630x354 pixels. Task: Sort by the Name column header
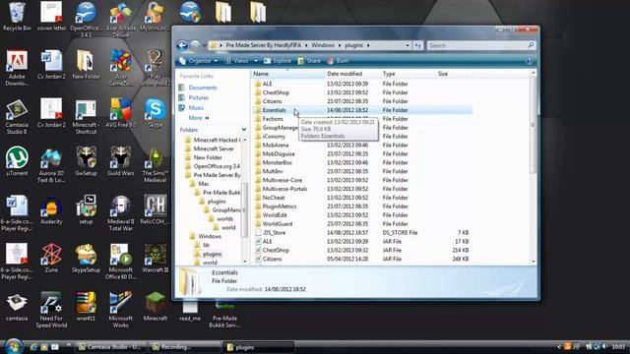[x=287, y=74]
